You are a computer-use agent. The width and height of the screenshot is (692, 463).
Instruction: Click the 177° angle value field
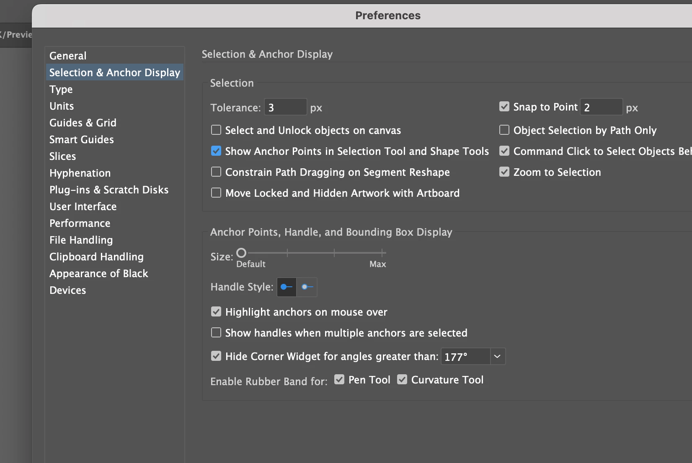coord(465,357)
